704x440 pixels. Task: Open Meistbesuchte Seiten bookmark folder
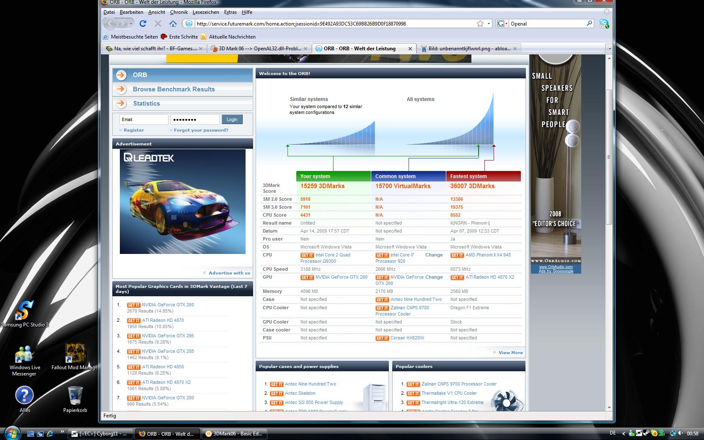point(130,37)
